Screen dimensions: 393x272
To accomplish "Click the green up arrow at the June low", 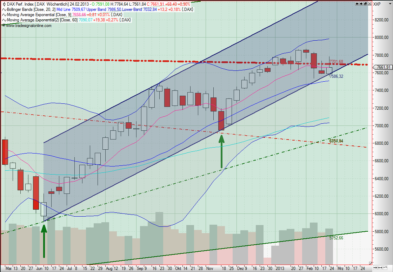I will tap(44, 242).
